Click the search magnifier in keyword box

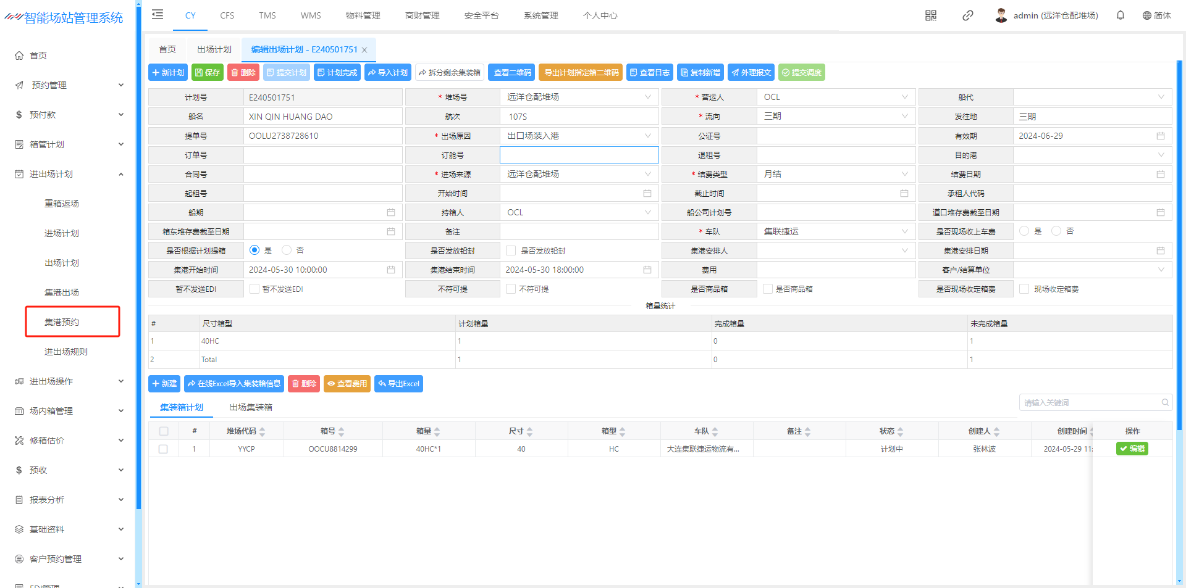1164,403
